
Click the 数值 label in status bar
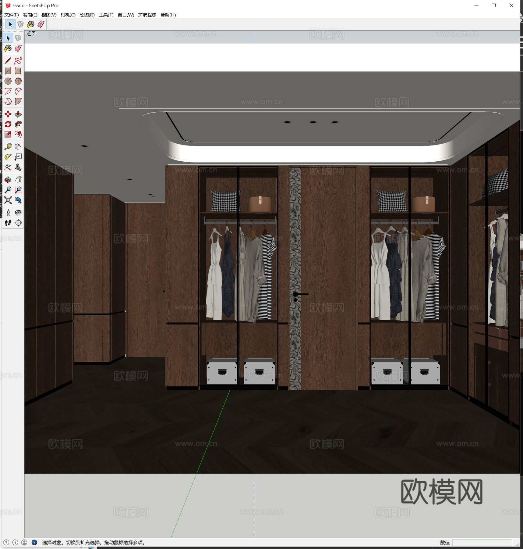445,543
